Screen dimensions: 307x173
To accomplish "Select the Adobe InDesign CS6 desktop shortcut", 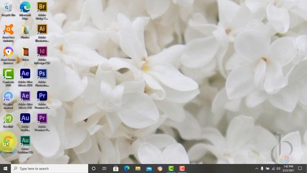I will (42, 55).
